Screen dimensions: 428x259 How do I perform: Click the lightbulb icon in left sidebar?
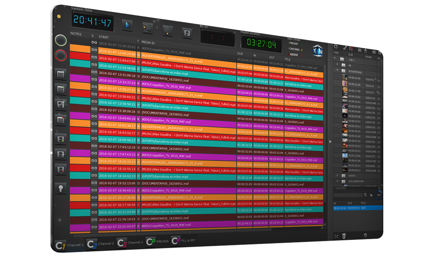[x=61, y=188]
